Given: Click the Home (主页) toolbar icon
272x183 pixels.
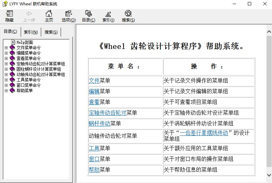Looking at the screenshot, I should point(49,16).
